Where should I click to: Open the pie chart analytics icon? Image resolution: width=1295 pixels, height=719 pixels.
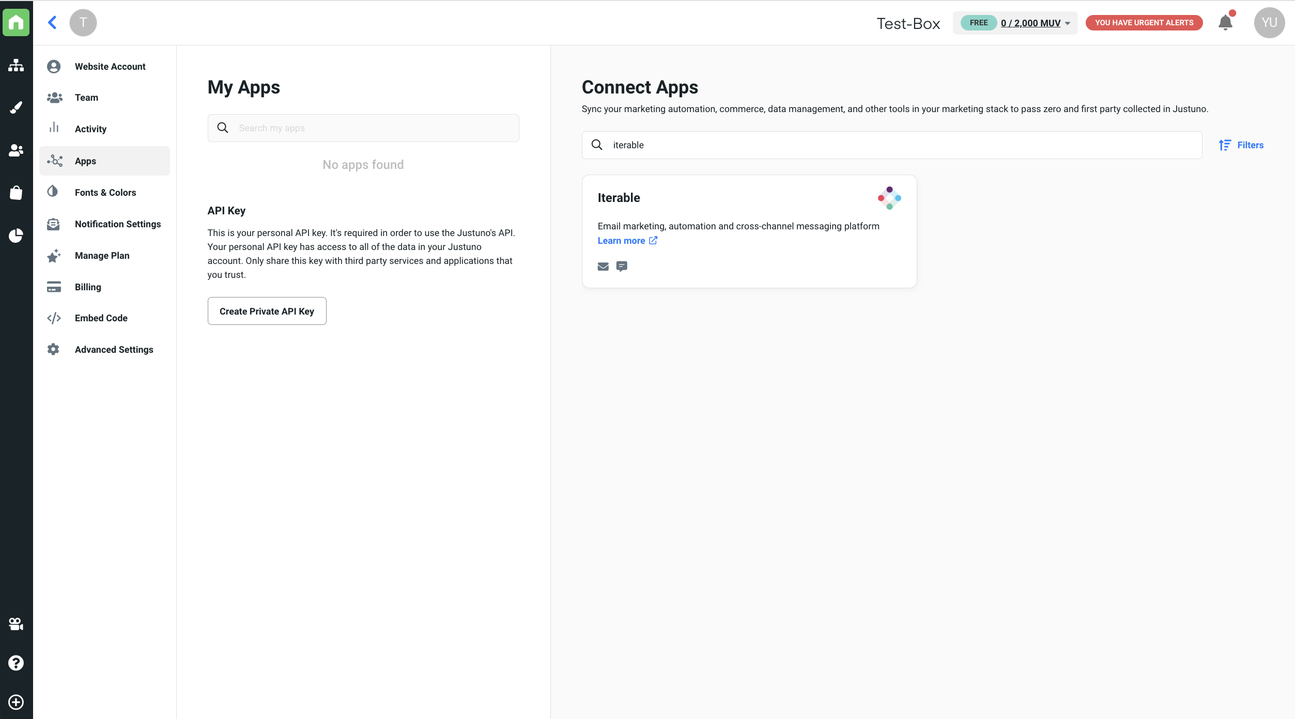(16, 236)
